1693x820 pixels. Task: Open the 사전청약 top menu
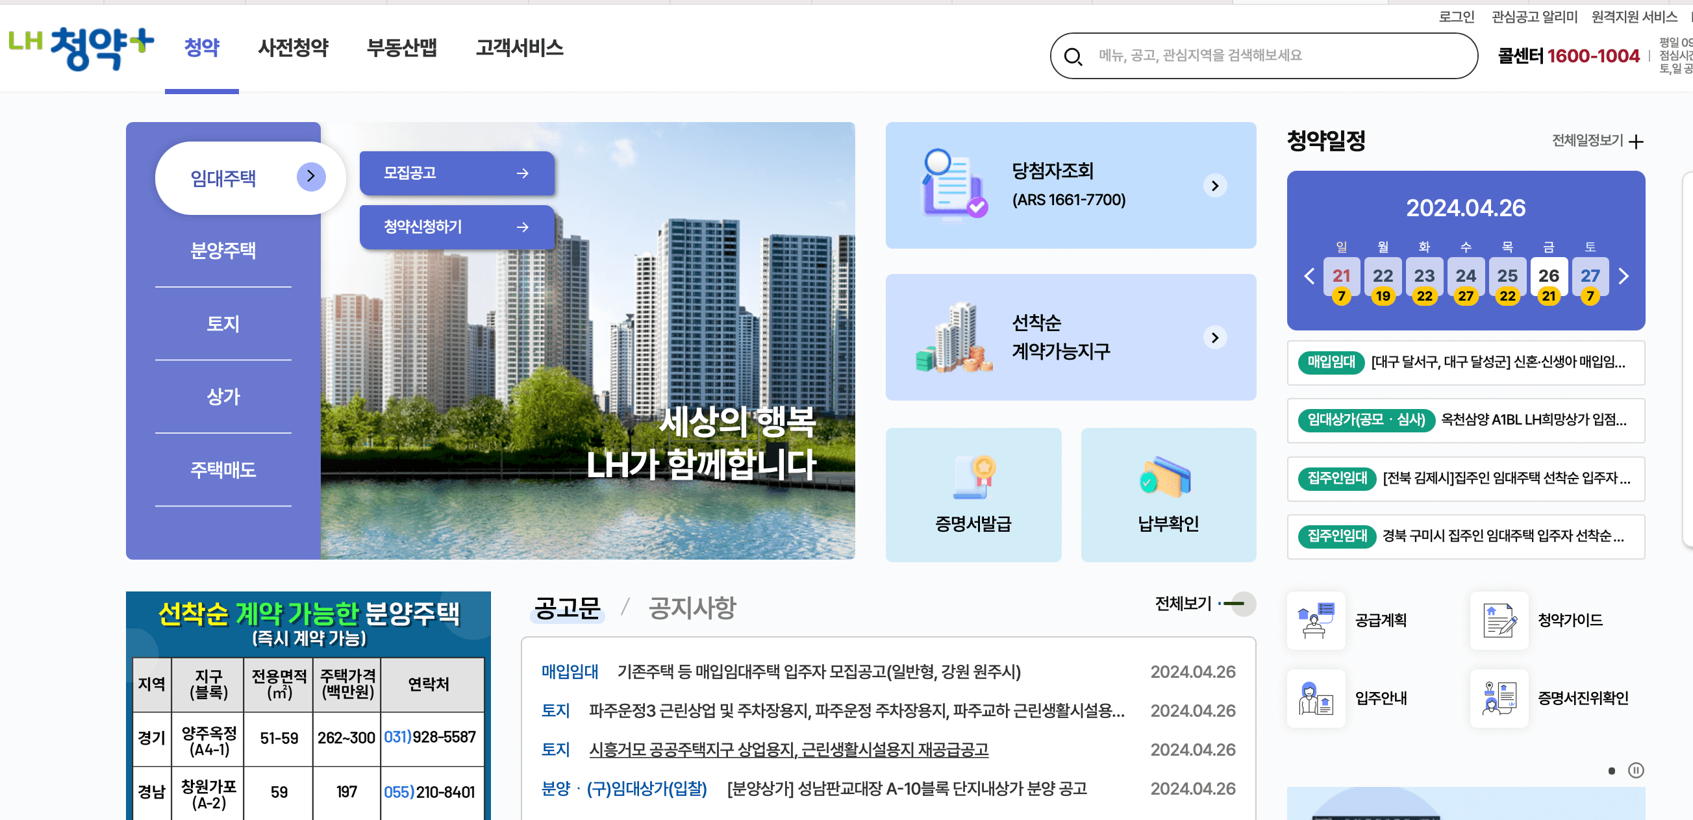point(293,48)
